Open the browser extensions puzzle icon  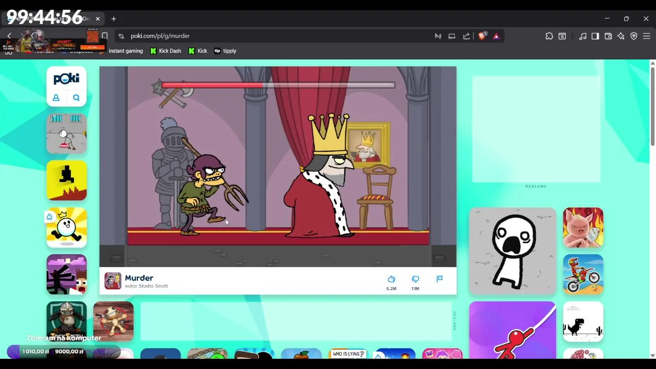click(549, 36)
